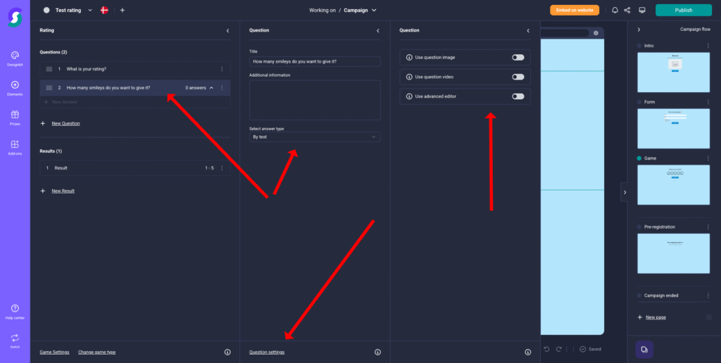This screenshot has height=363, width=721.
Task: Open the Select answer type dropdown
Action: pos(315,137)
